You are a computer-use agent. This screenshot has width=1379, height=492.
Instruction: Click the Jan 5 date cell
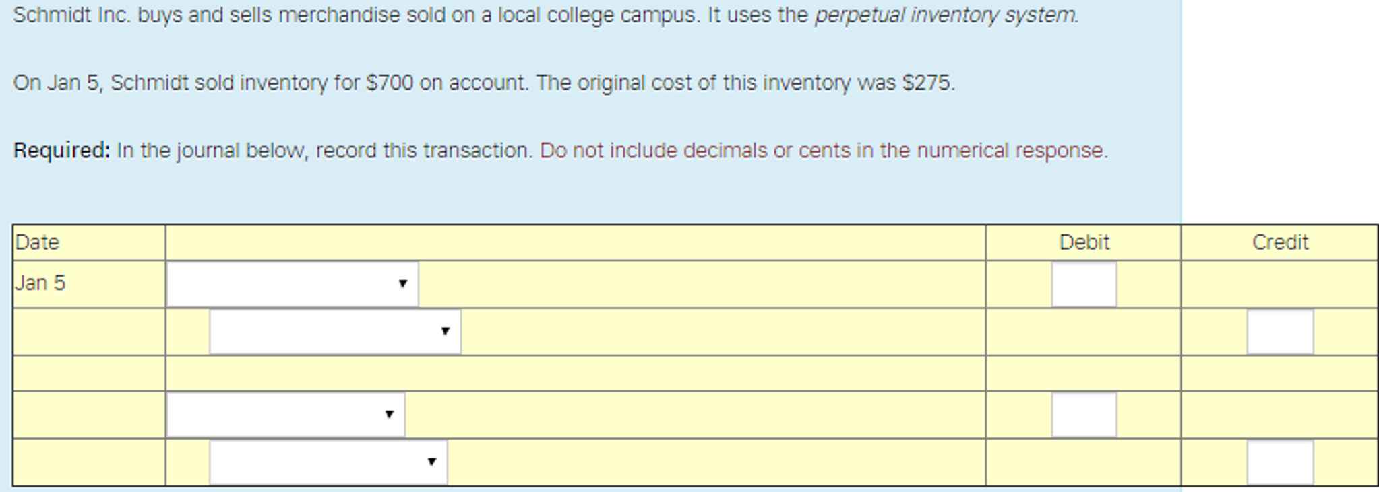point(88,283)
